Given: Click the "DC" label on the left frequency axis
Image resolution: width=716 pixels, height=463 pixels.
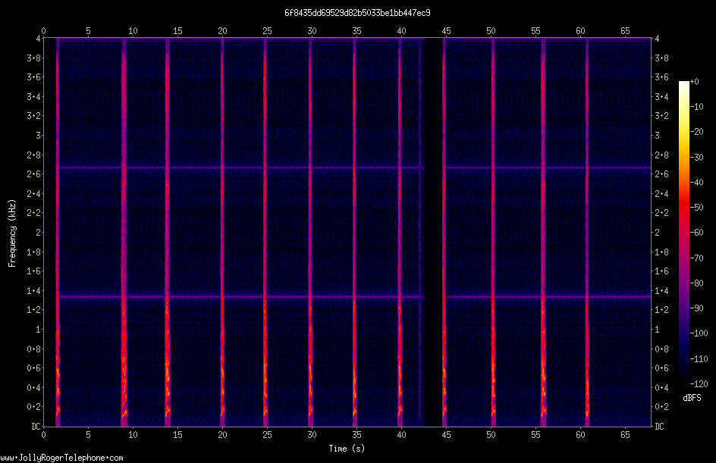Looking at the screenshot, I should (36, 427).
